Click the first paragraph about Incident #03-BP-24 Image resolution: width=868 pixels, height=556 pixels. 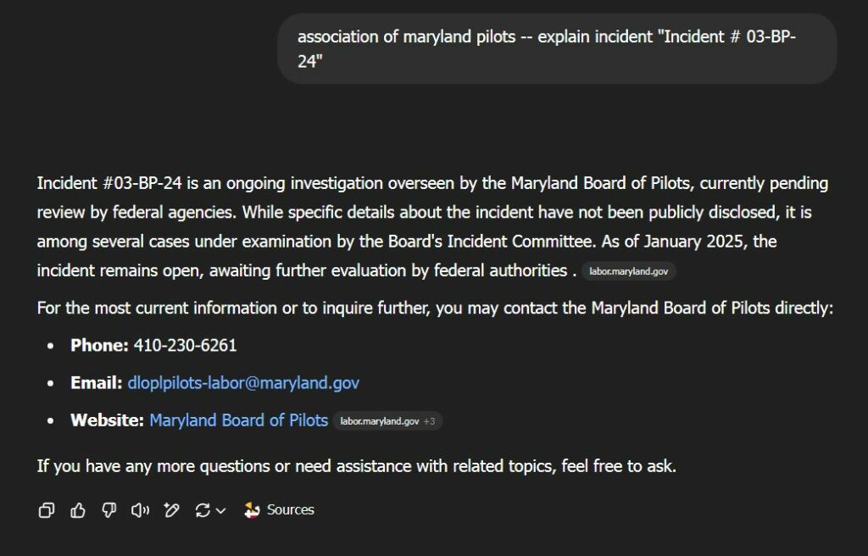pyautogui.click(x=433, y=226)
